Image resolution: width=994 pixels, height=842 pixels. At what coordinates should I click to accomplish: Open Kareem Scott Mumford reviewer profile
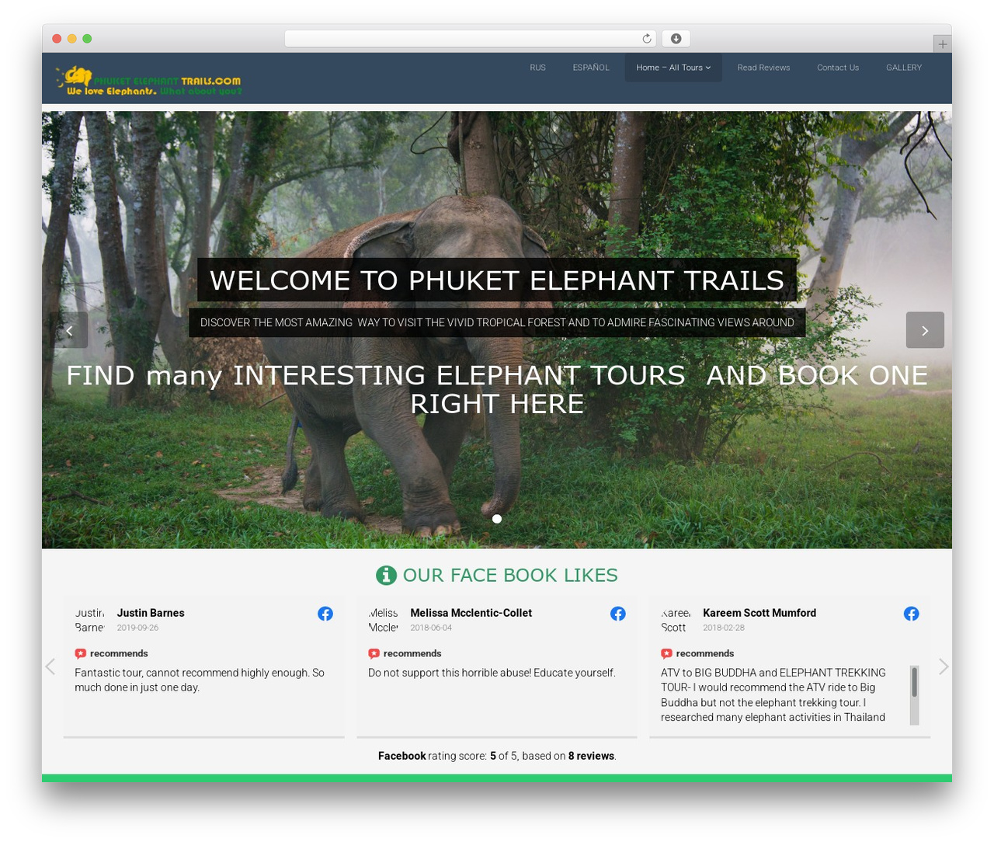coord(759,613)
